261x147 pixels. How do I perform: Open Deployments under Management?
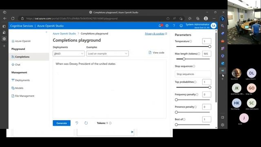point(21,80)
